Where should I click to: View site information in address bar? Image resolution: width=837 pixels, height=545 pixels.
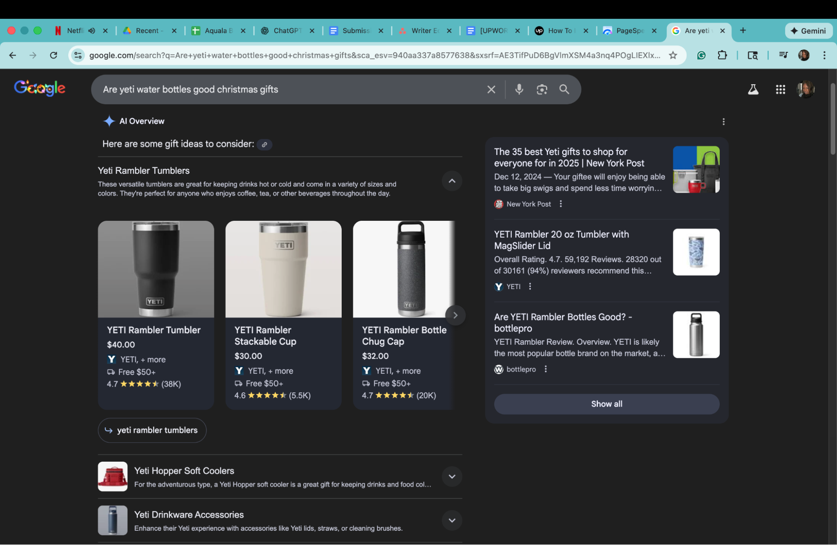(x=78, y=55)
